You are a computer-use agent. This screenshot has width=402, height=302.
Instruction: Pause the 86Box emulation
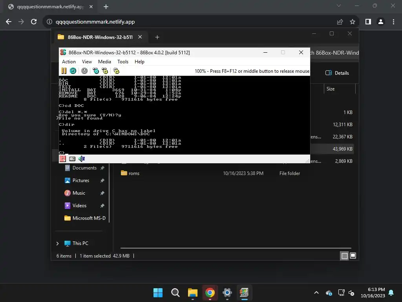pyautogui.click(x=64, y=71)
